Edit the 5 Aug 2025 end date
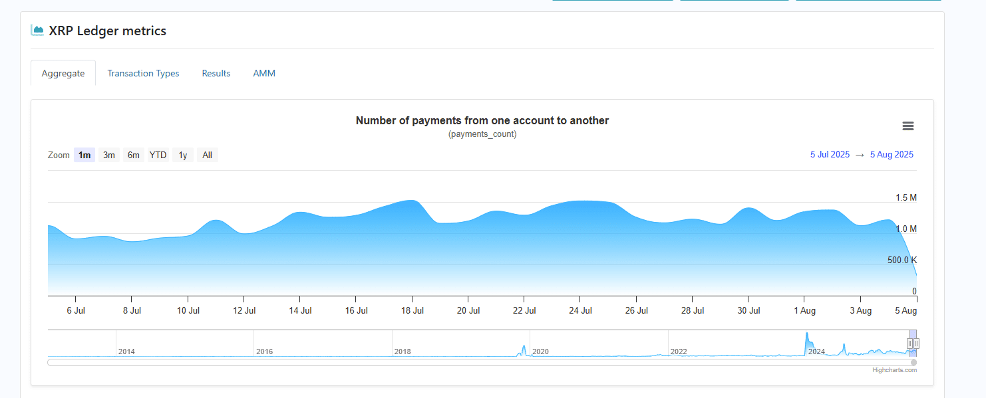 point(892,154)
